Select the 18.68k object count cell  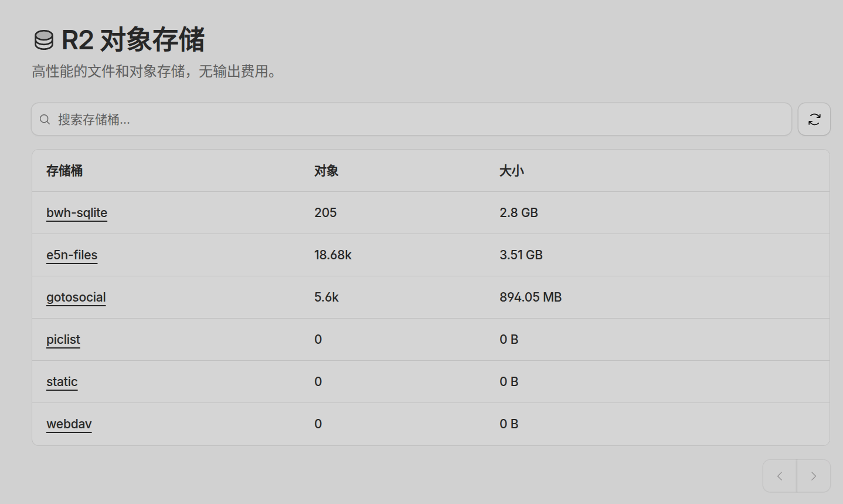(332, 255)
